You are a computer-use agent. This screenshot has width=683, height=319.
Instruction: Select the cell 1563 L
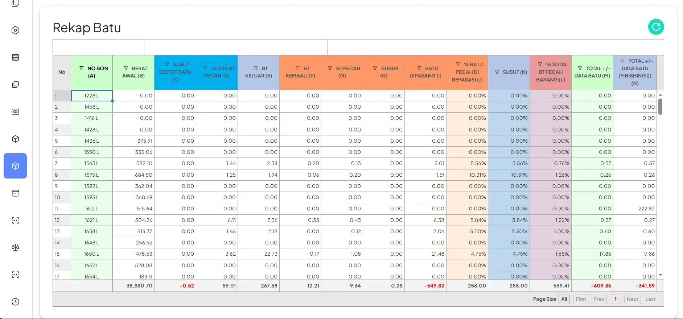(92, 163)
